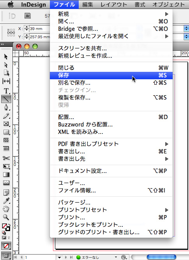The width and height of the screenshot is (189, 260).
Task: Open the 編集 menu in menu bar
Action: coord(88,4)
